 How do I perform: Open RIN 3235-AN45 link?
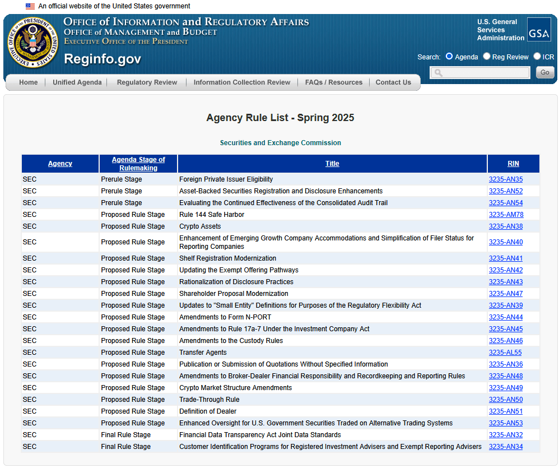click(506, 329)
